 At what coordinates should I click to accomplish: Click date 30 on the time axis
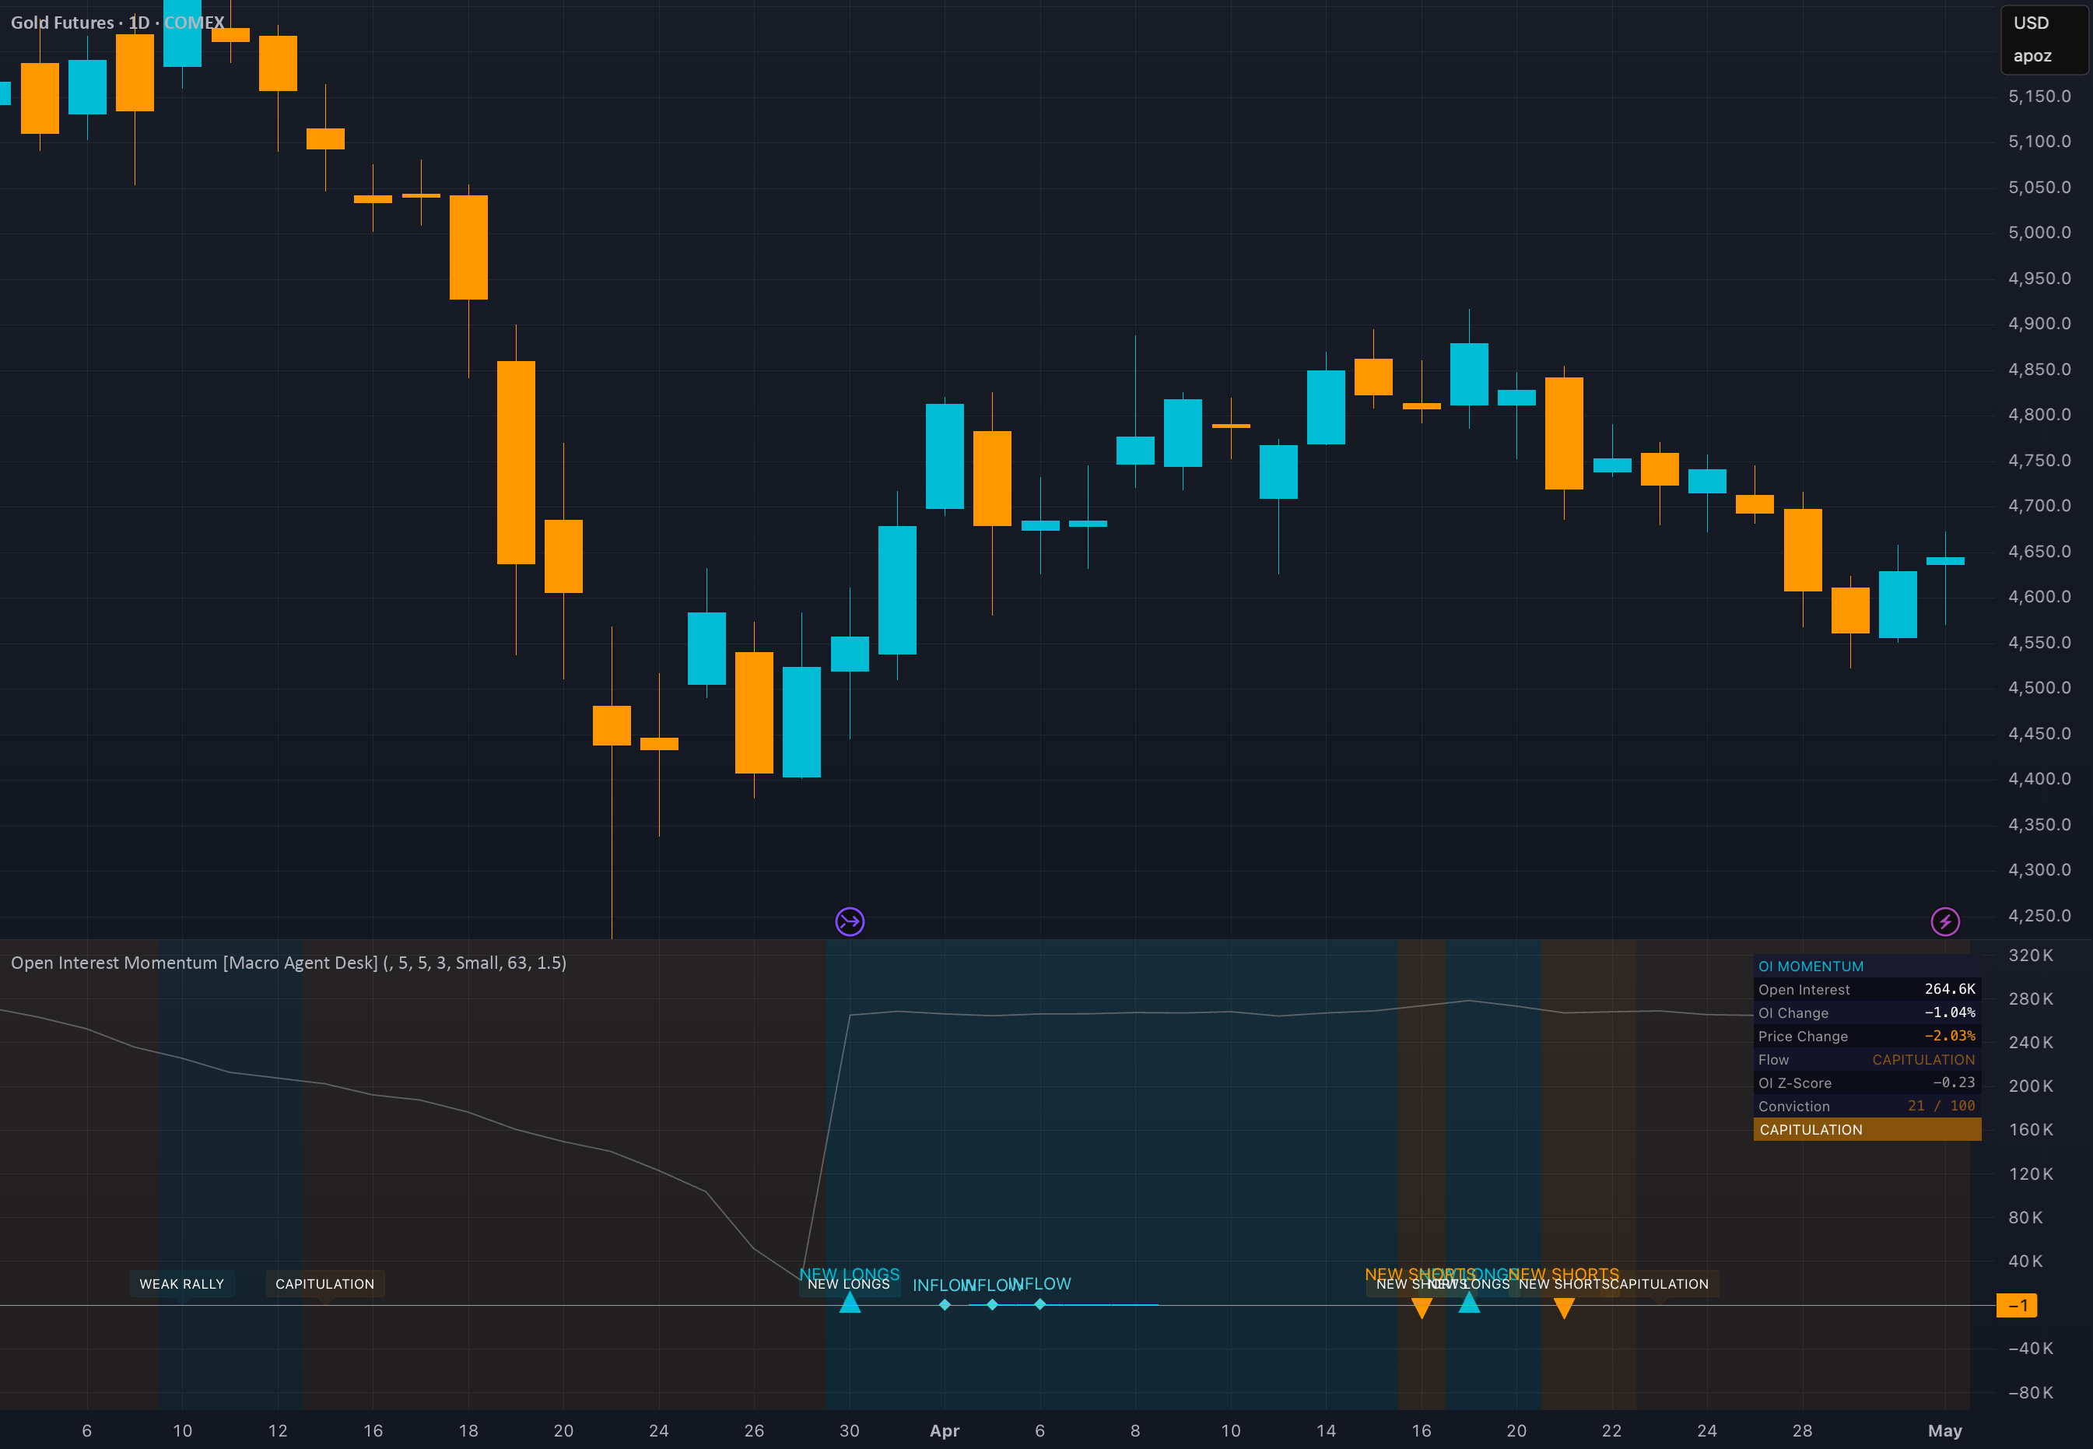tap(850, 1431)
